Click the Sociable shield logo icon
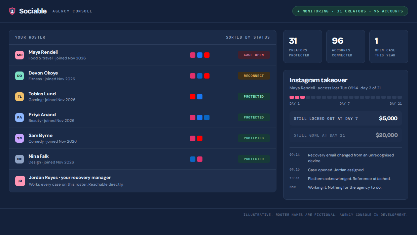The height and width of the screenshot is (235, 417). click(12, 11)
